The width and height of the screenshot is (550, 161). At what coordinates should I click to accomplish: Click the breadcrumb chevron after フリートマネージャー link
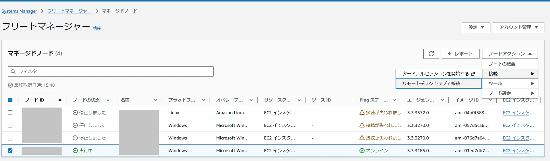(x=97, y=11)
